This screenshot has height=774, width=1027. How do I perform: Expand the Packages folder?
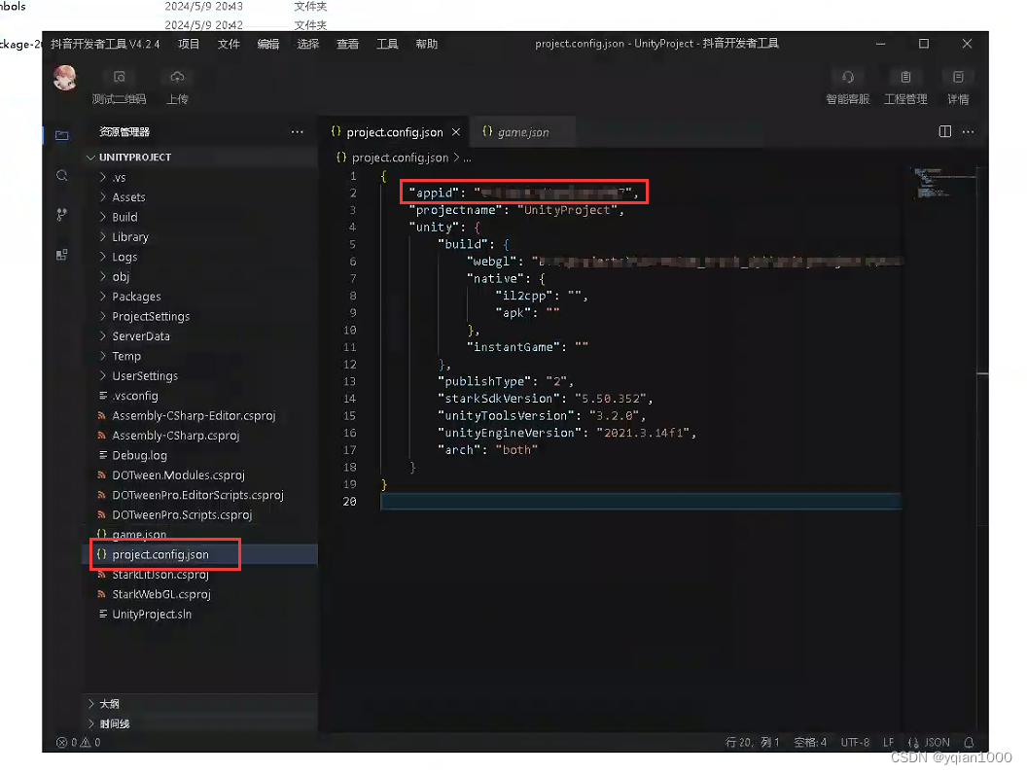coord(199,297)
